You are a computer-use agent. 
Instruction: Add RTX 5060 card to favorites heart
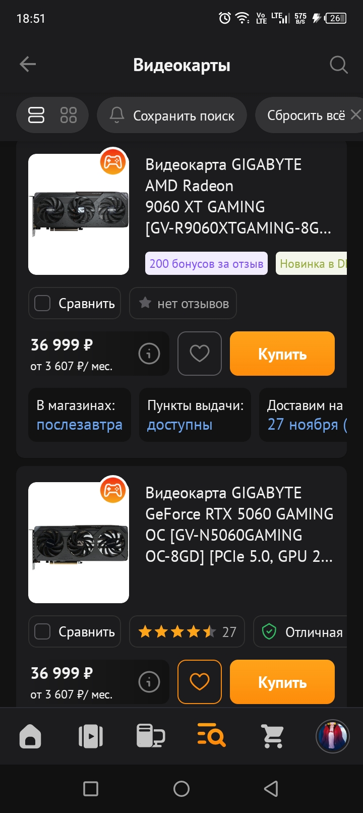tap(200, 682)
